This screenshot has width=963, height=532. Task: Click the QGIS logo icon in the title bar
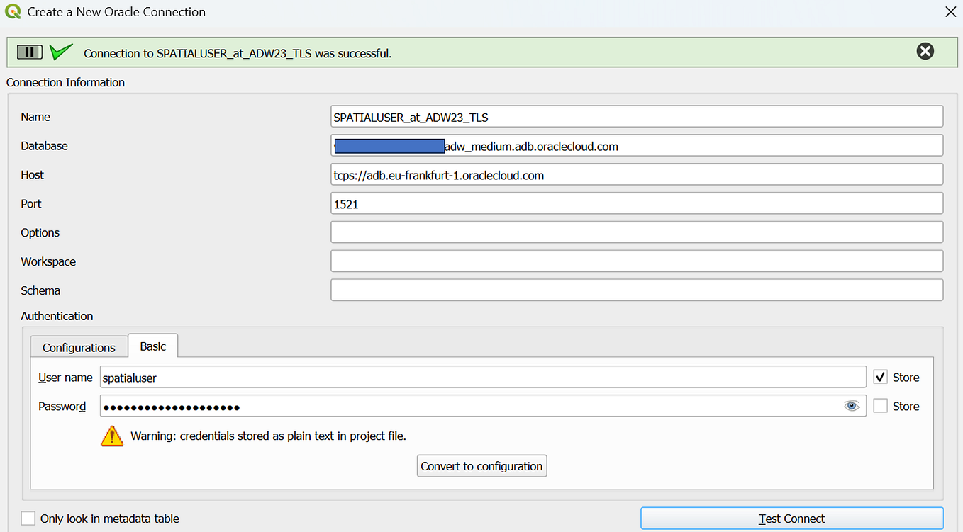[x=11, y=11]
